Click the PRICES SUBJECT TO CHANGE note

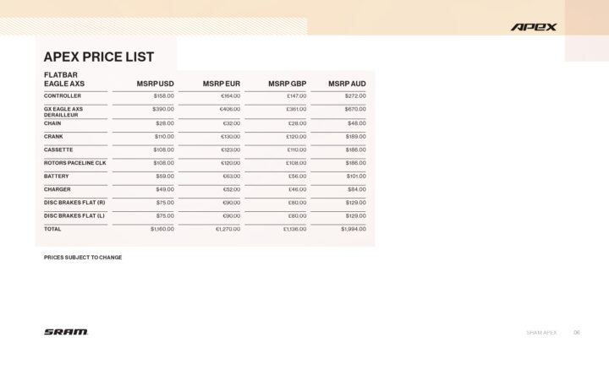point(83,258)
